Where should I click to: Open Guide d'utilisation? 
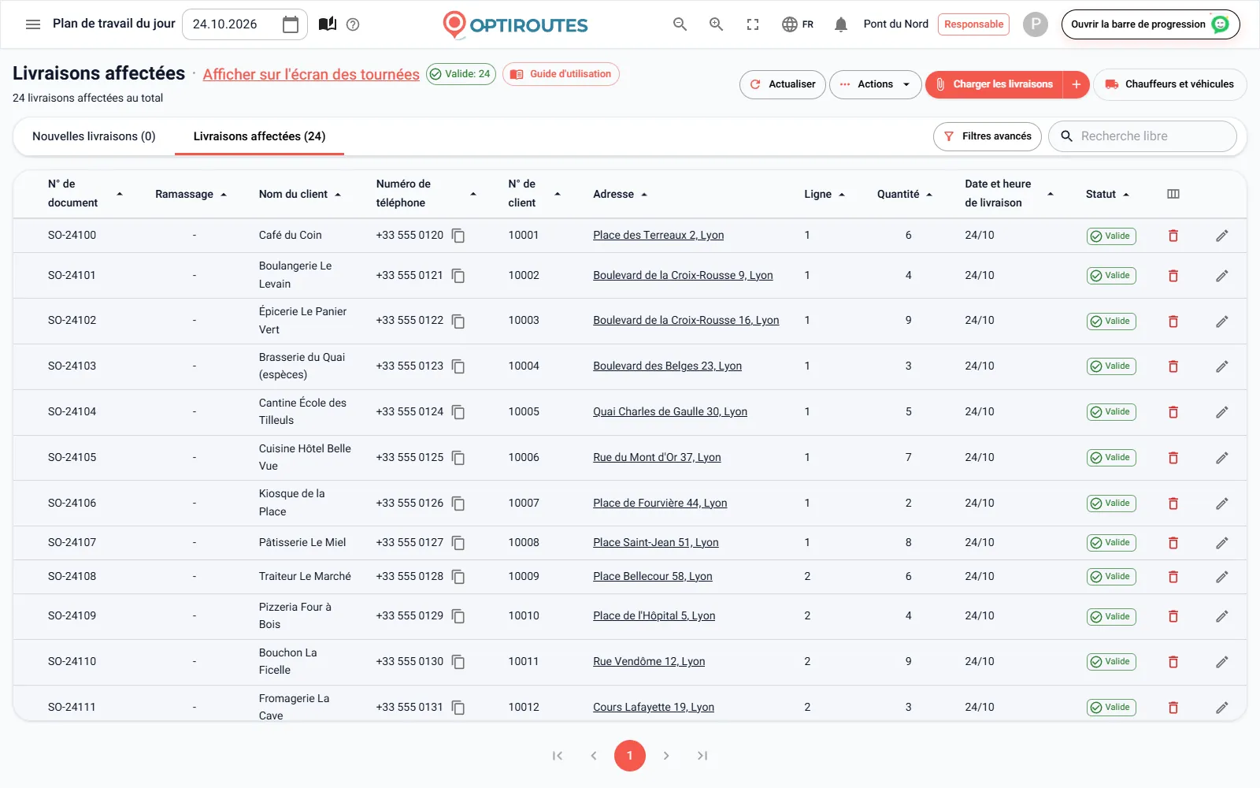561,74
